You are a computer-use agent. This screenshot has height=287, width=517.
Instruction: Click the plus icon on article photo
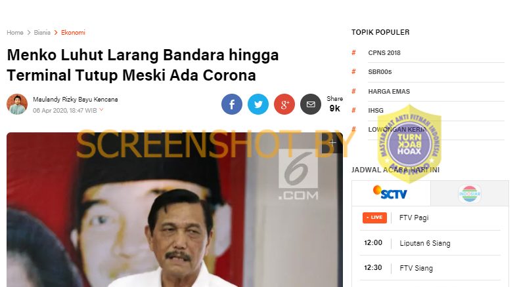tap(332, 143)
